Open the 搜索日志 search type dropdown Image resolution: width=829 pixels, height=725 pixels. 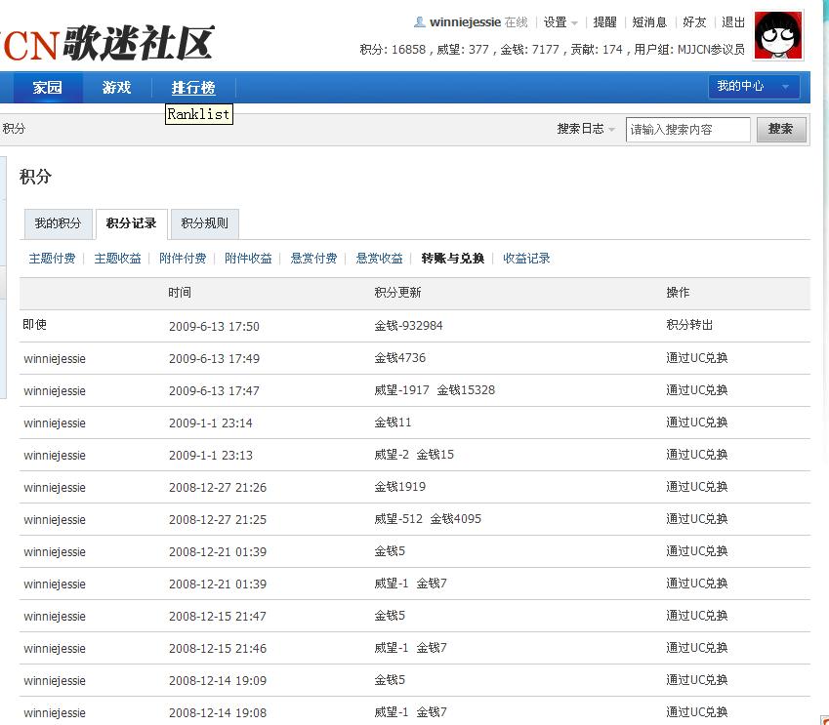pyautogui.click(x=586, y=129)
